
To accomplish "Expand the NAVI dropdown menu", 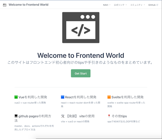I will 107,5.
